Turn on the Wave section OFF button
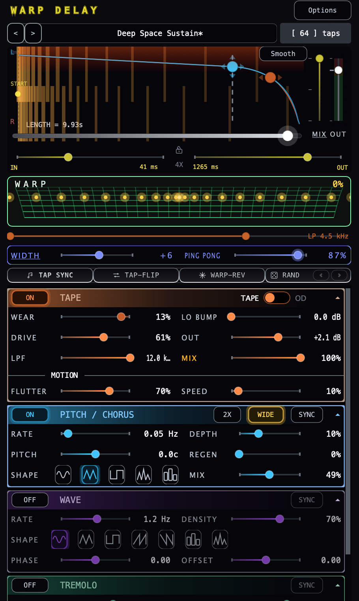 tap(30, 500)
